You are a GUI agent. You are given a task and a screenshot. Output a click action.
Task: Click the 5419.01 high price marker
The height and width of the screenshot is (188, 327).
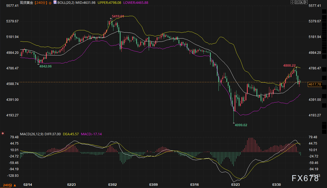(x=118, y=16)
